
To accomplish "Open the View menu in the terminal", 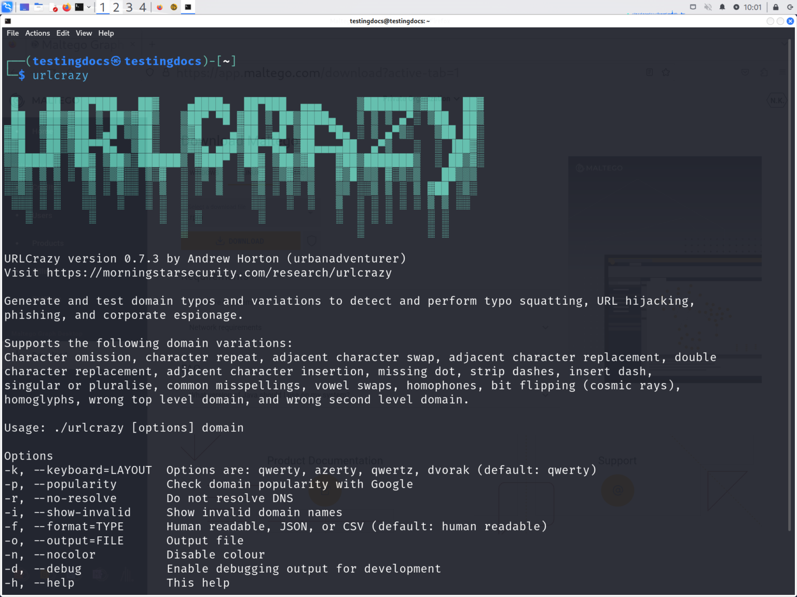I will (84, 33).
